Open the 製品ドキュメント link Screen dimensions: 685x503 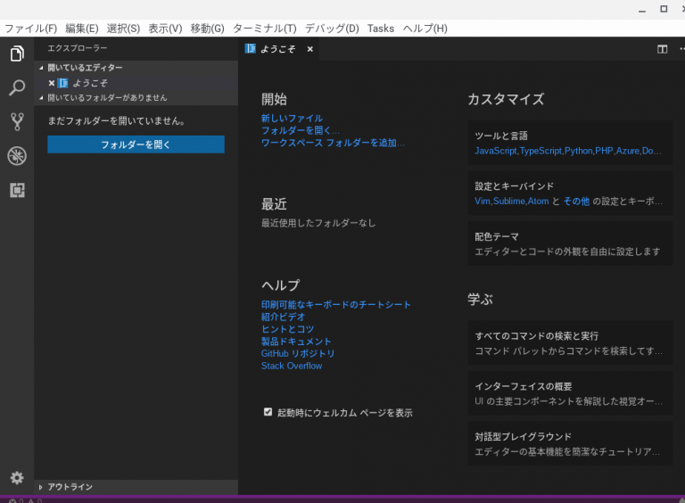(296, 341)
